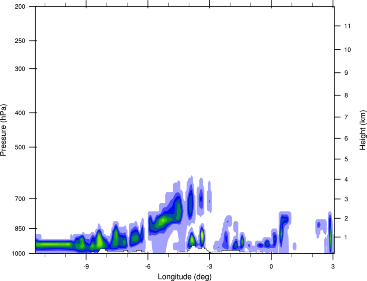This screenshot has width=367, height=281.
Task: Click the -9 longitude tick label
Action: pos(86,266)
